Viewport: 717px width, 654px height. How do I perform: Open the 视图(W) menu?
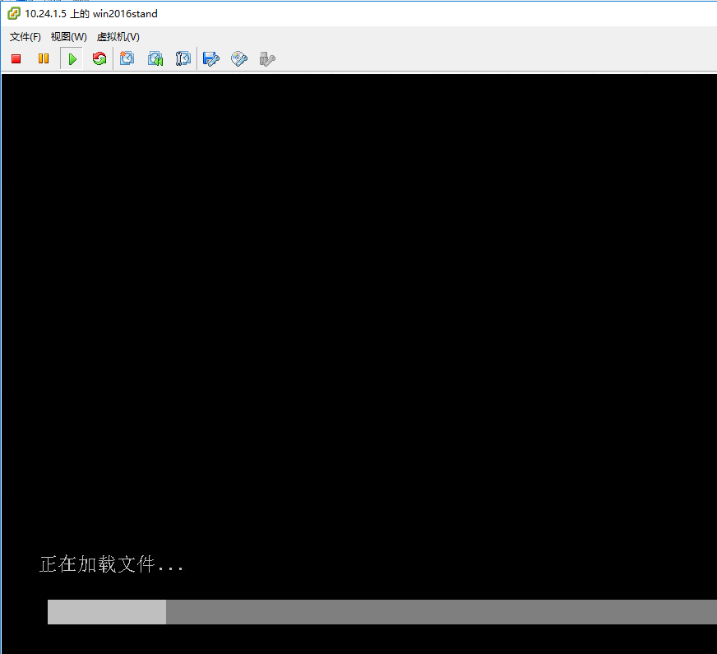(68, 36)
